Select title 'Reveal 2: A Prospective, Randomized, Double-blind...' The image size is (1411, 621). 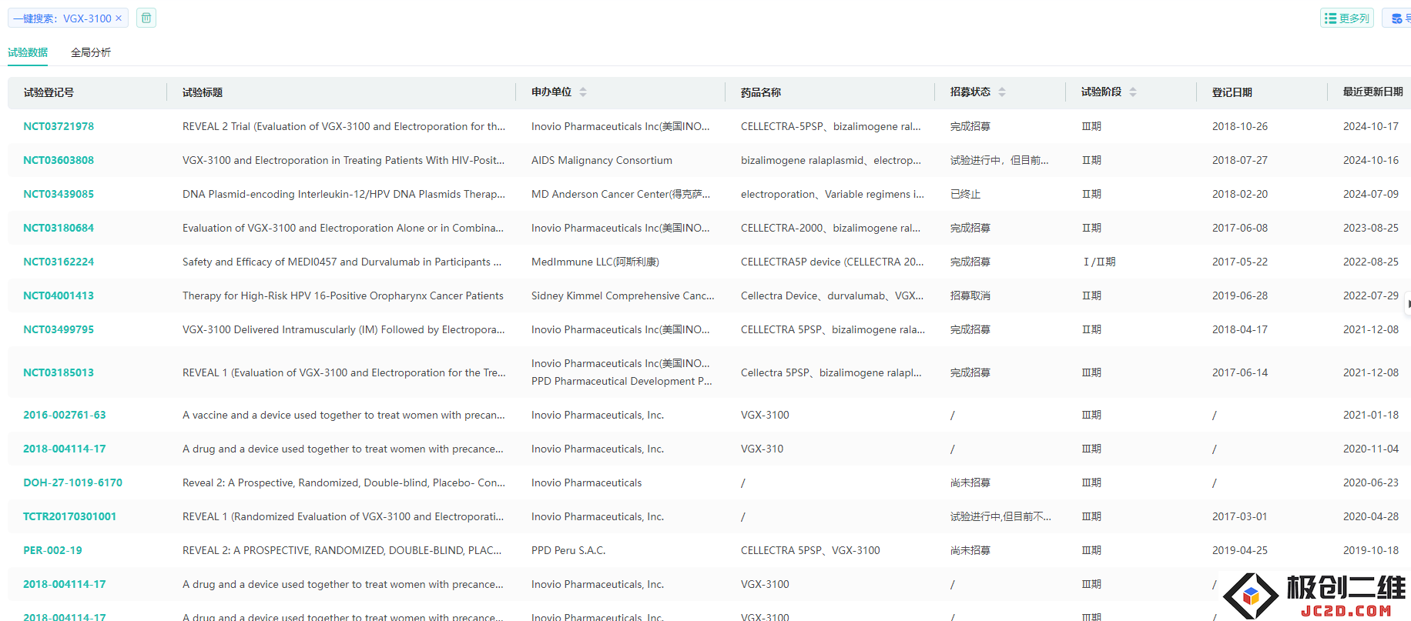344,482
